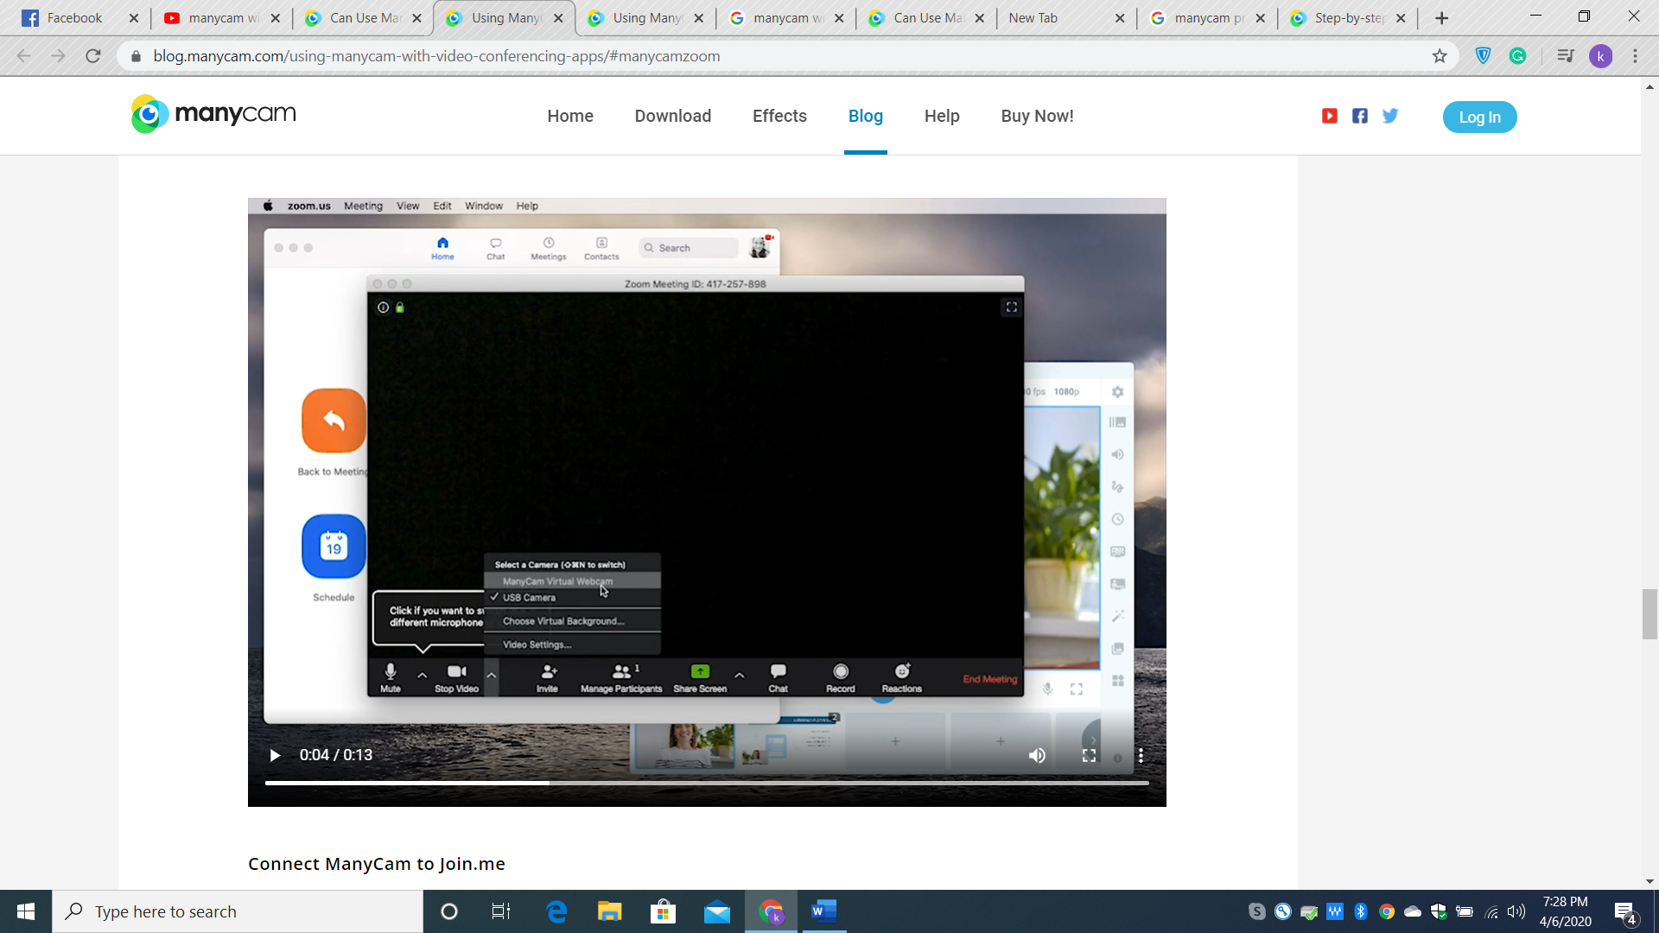Viewport: 1659px width, 933px height.
Task: Open the Windows notification center
Action: pos(1625,911)
